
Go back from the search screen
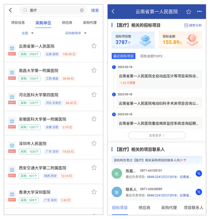[10, 10]
